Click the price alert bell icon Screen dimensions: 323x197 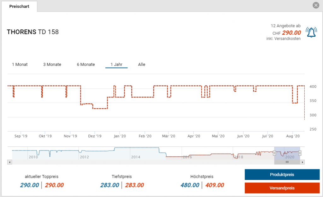311,32
